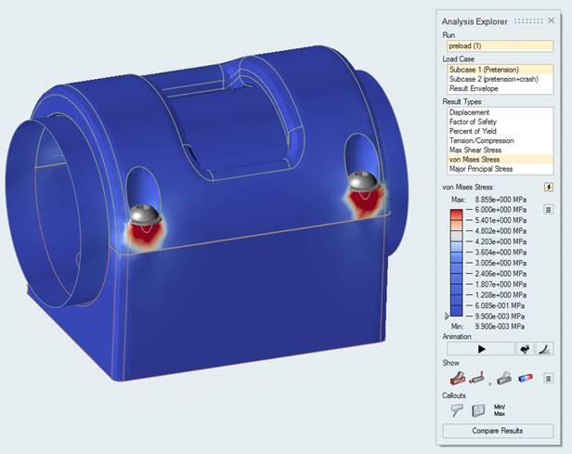Click the lightning bolt icon beside von Mises Stress
Image resolution: width=572 pixels, height=454 pixels.
pyautogui.click(x=549, y=187)
